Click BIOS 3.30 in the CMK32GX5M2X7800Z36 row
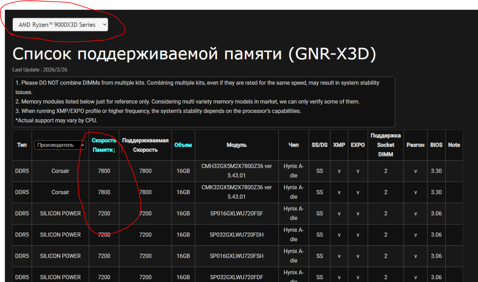 436,192
